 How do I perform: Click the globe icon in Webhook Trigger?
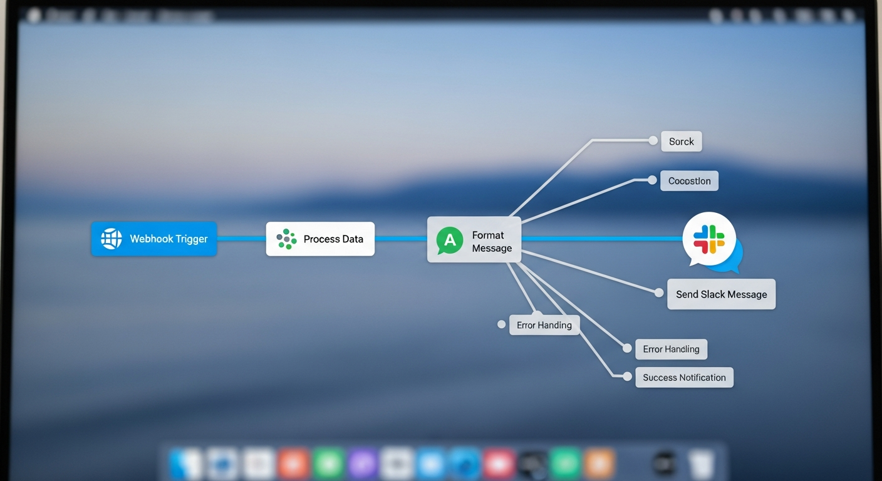pos(112,239)
